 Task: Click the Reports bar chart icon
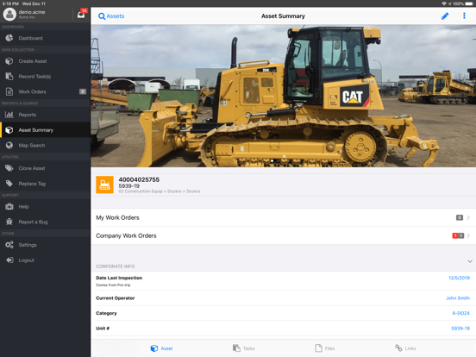pyautogui.click(x=9, y=115)
